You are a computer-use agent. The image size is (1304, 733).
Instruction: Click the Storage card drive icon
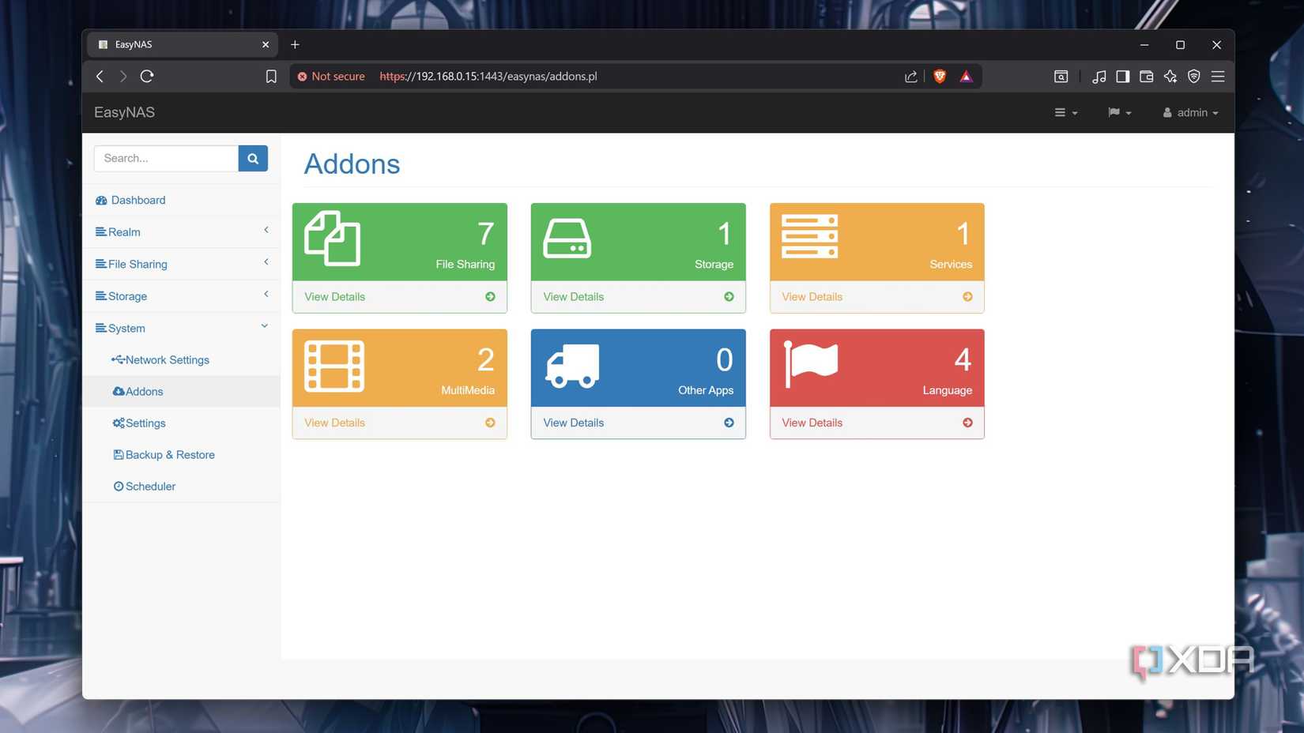tap(567, 239)
